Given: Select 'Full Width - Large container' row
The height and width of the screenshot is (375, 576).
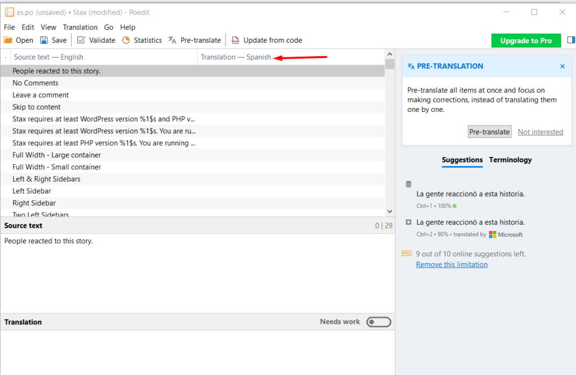Looking at the screenshot, I should [x=192, y=155].
